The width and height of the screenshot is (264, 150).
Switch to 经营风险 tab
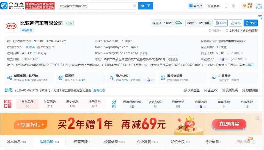pos(82,142)
